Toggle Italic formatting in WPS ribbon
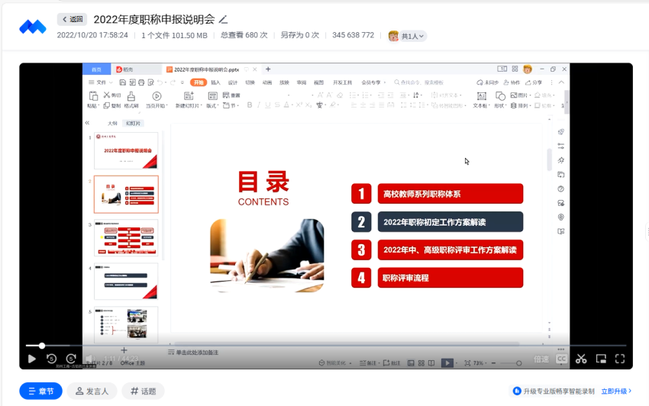This screenshot has height=406, width=649. point(259,105)
